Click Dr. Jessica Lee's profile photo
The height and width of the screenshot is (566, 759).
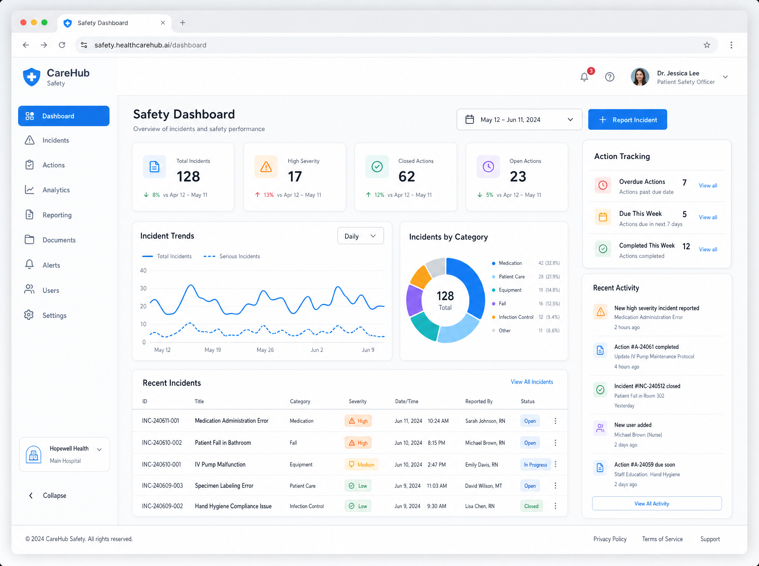point(640,77)
